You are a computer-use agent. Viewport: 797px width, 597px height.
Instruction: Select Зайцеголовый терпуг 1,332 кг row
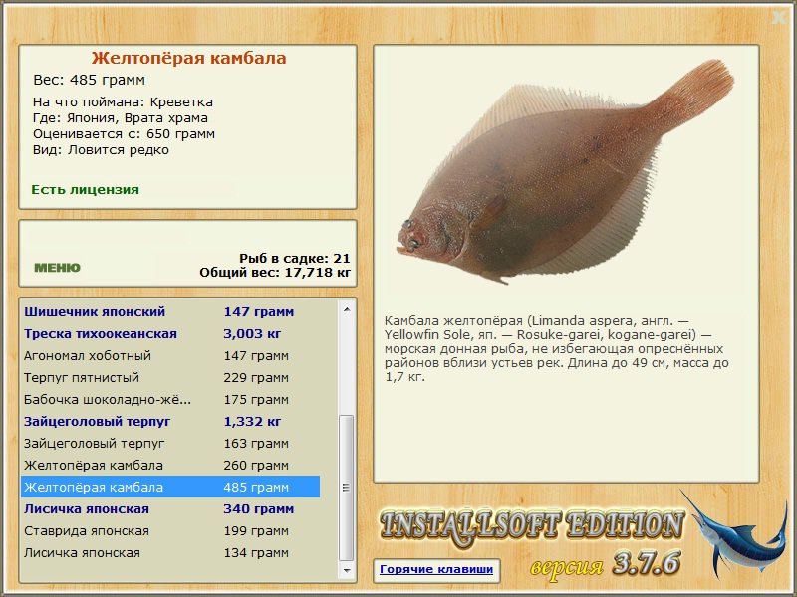(x=170, y=421)
